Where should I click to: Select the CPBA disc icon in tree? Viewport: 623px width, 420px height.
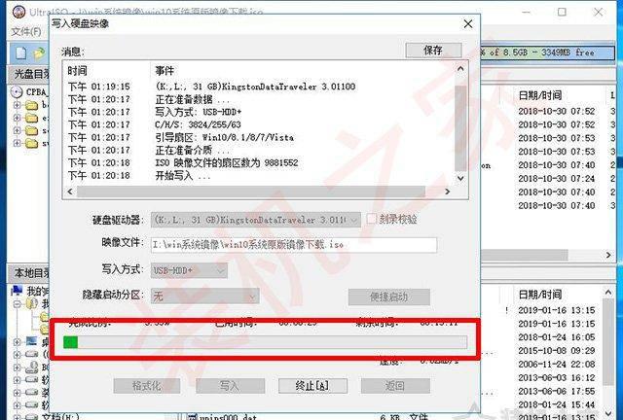tap(17, 92)
